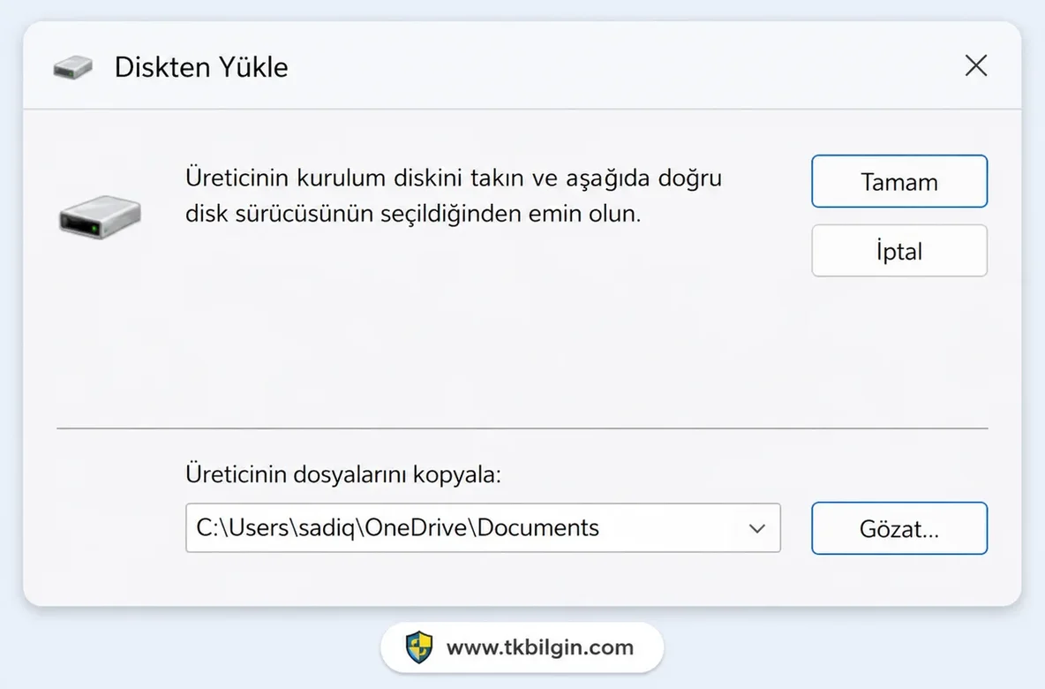
Task: Expand the file path dropdown arrow
Action: click(x=756, y=528)
